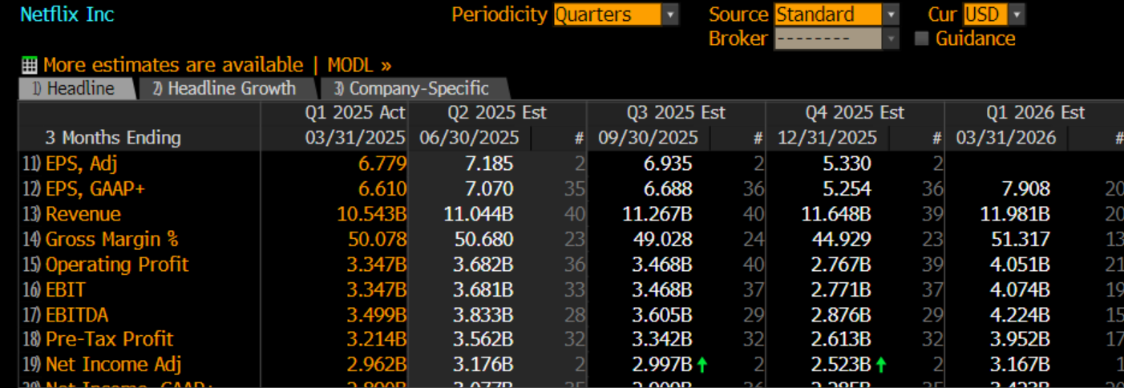The width and height of the screenshot is (1124, 388).
Task: Click green up arrow next to 2.997B
Action: coord(702,365)
